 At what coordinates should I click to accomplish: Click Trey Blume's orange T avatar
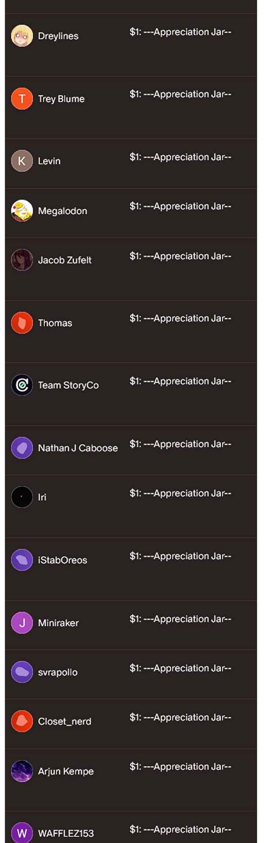[22, 99]
